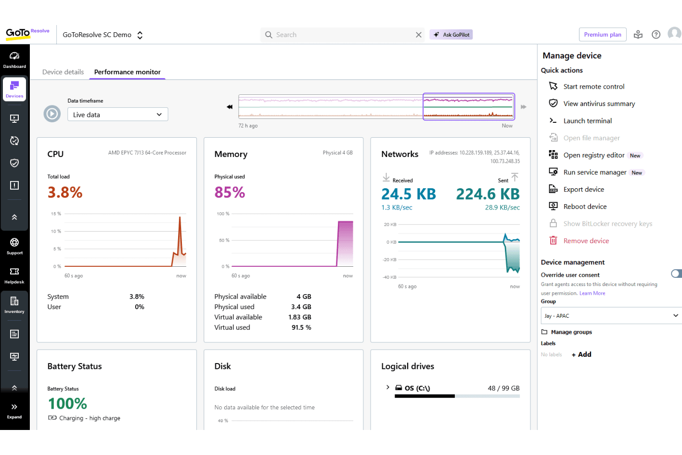
Task: Click the Open registry editor icon
Action: (553, 155)
